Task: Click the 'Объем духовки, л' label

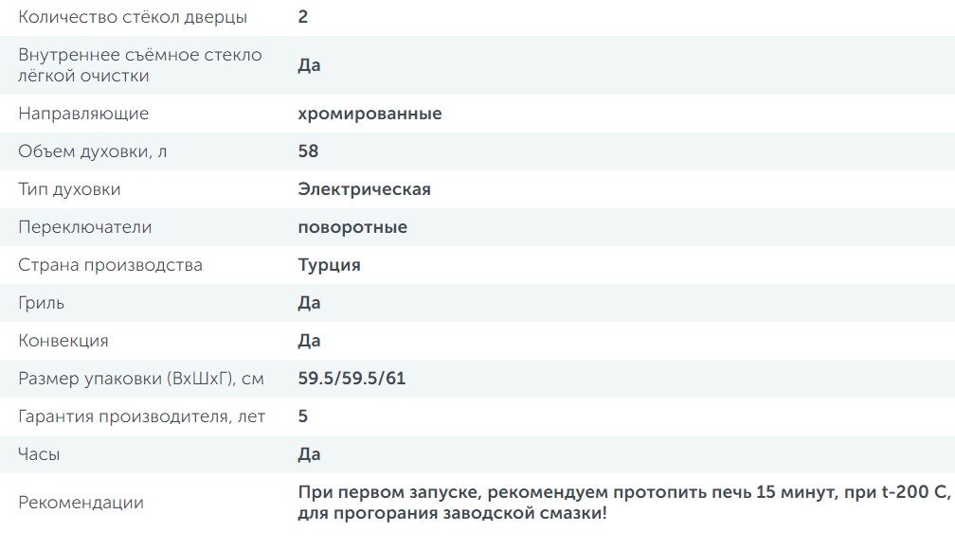Action: [x=93, y=151]
